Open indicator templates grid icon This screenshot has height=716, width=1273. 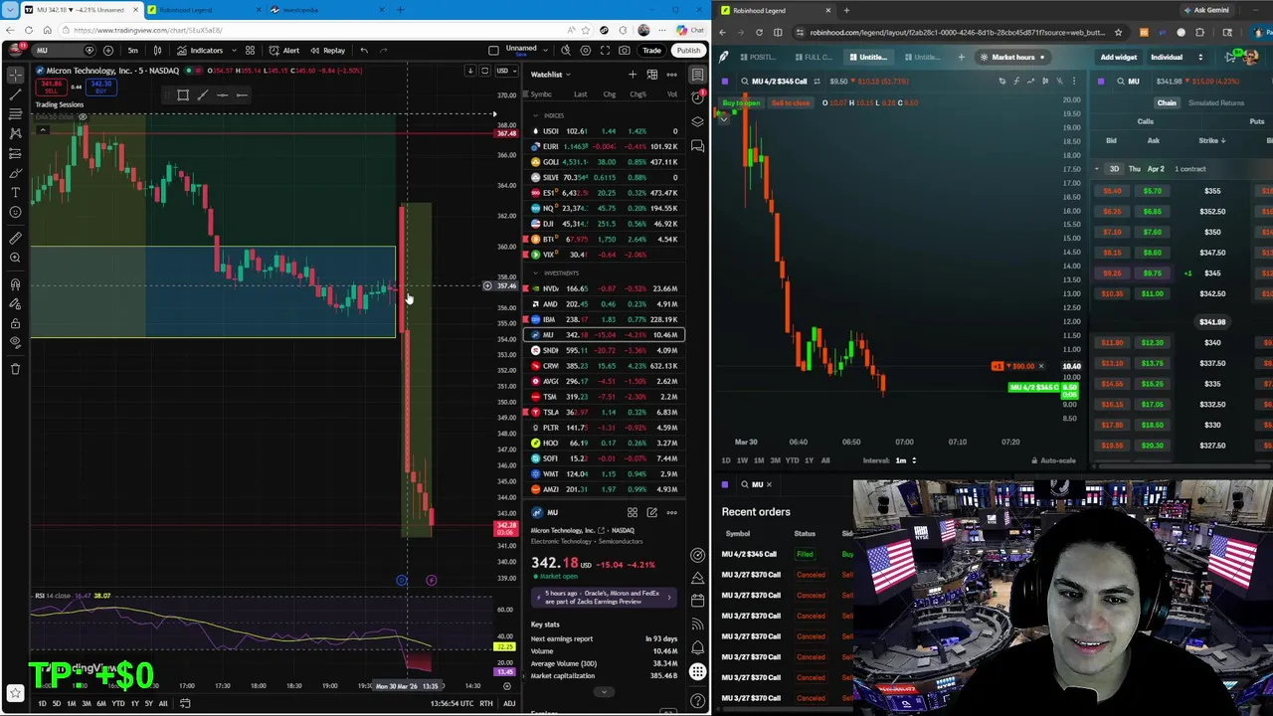point(250,51)
